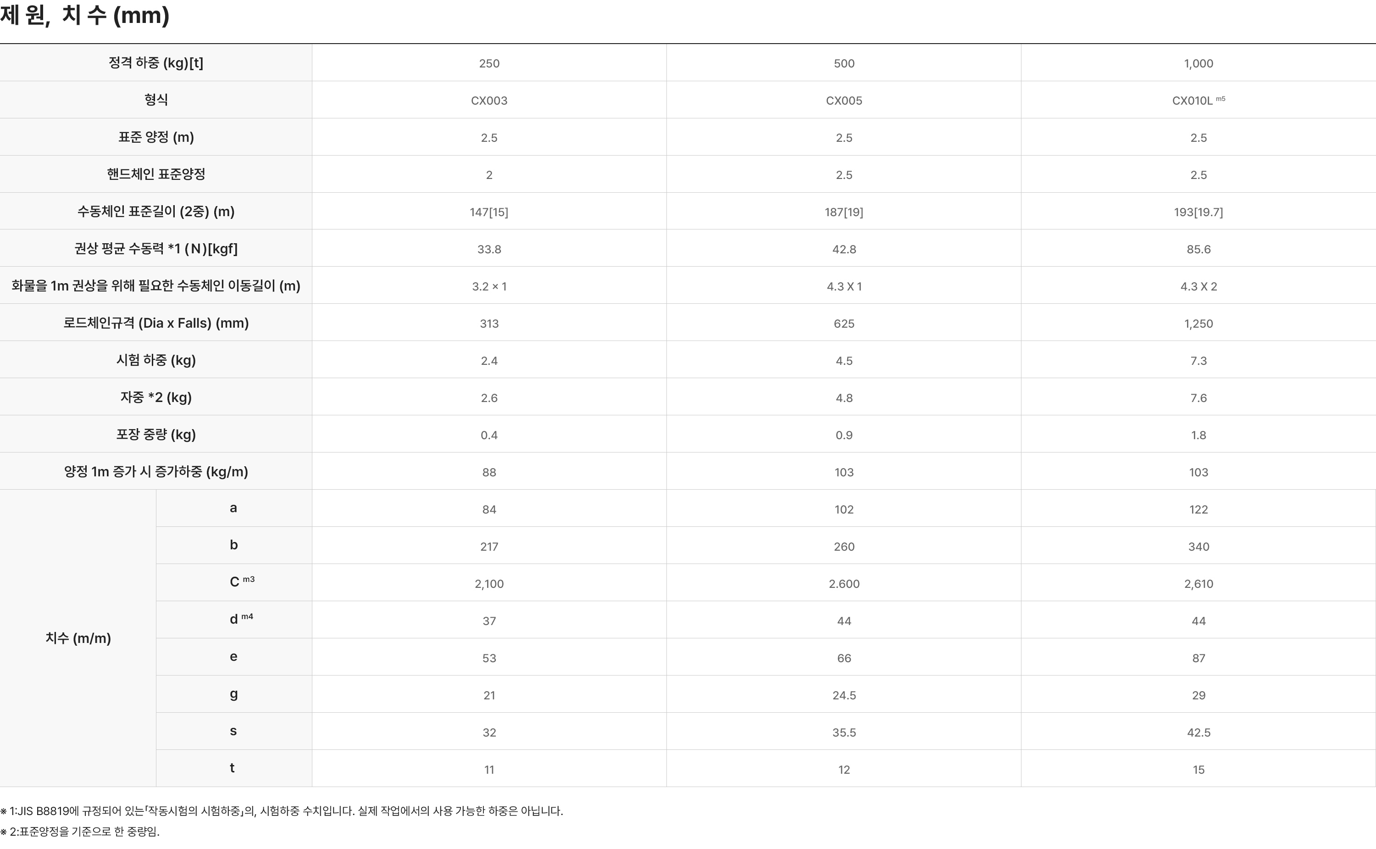Click the 3.2 × 1 cell
Viewport: 1376px width, 849px height.
point(489,286)
